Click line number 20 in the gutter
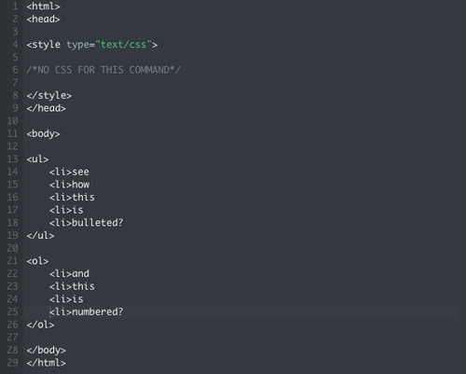This screenshot has height=374, width=466. [x=12, y=248]
